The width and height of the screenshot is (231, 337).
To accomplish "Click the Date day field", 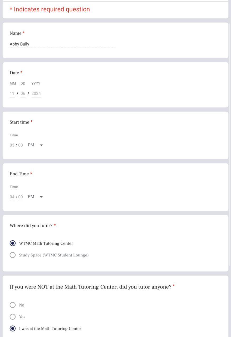I will (x=23, y=93).
